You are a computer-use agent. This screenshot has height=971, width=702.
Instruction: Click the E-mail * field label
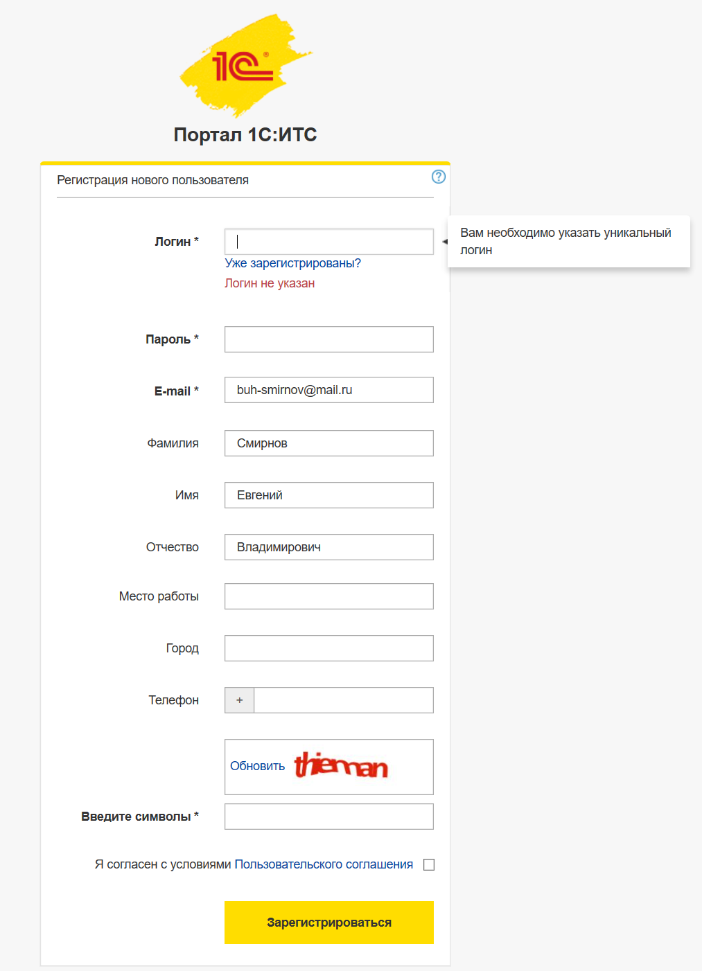(x=177, y=391)
